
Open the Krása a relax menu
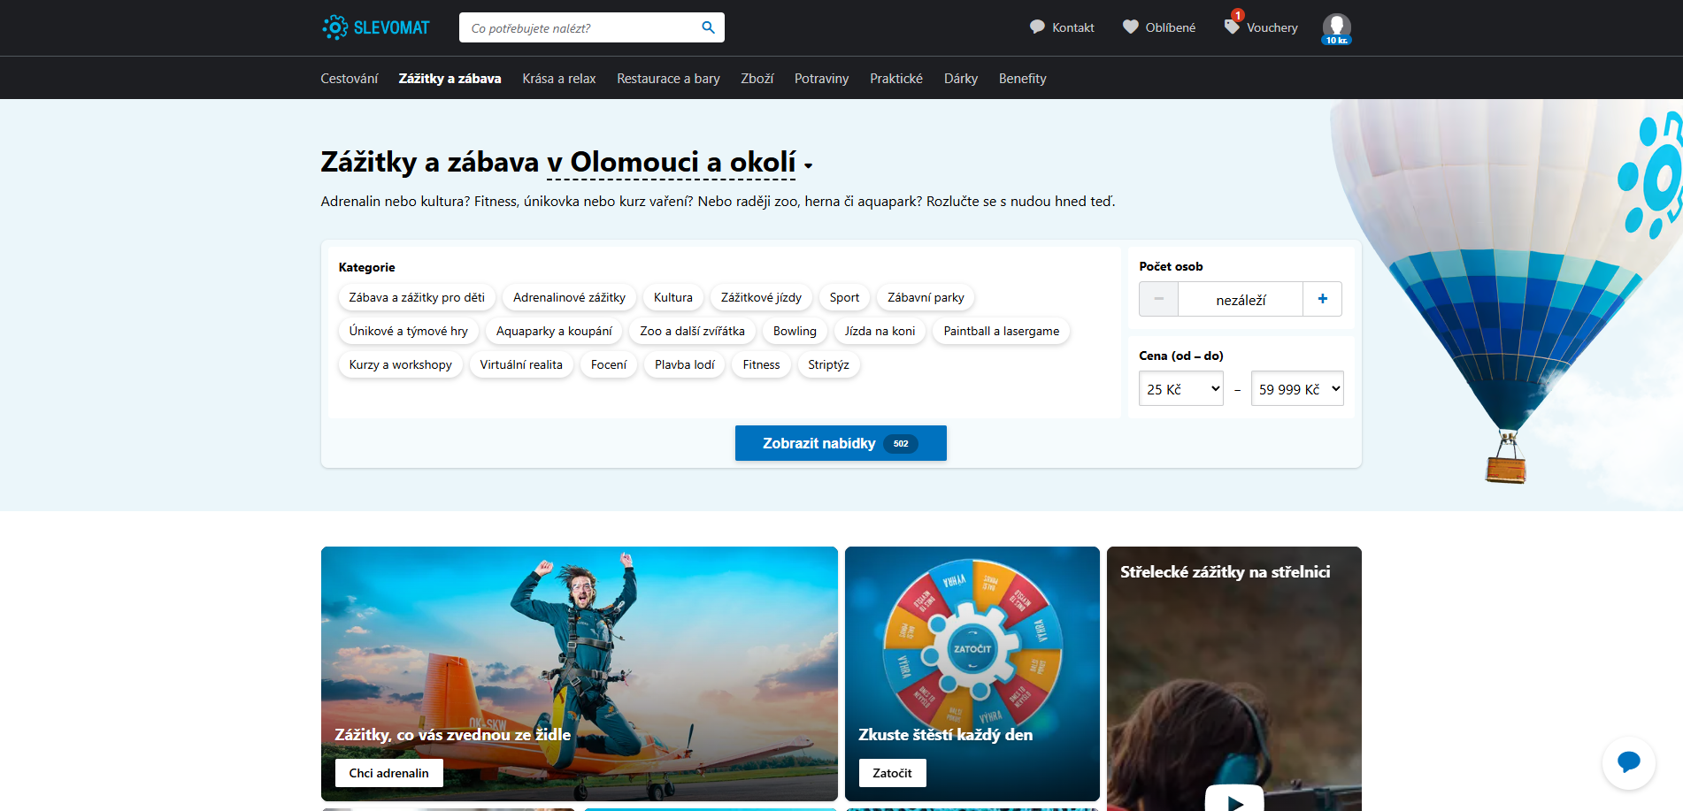pos(559,79)
